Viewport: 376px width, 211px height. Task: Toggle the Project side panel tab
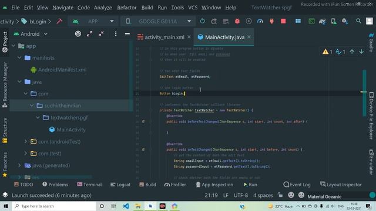click(5, 42)
